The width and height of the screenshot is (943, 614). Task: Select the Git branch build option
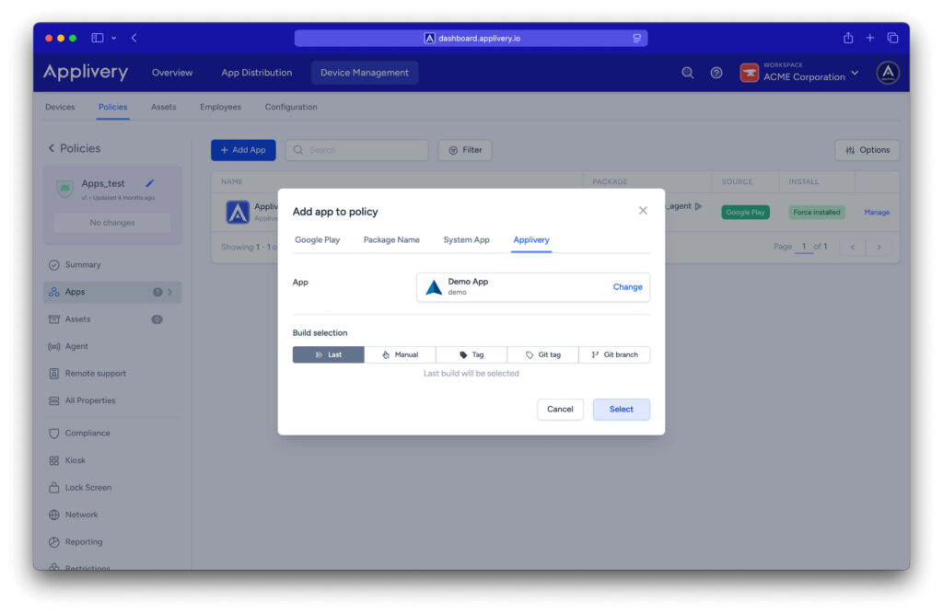click(614, 354)
